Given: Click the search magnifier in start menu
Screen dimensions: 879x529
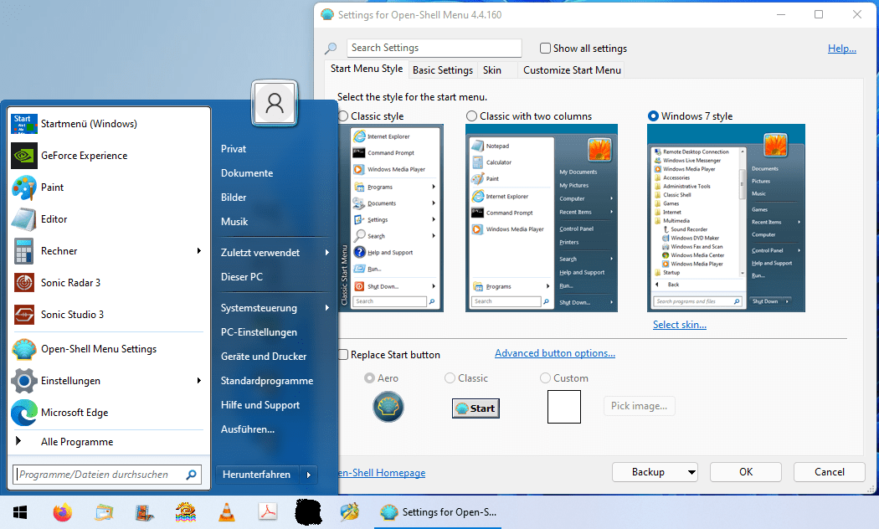Looking at the screenshot, I should pyautogui.click(x=191, y=475).
